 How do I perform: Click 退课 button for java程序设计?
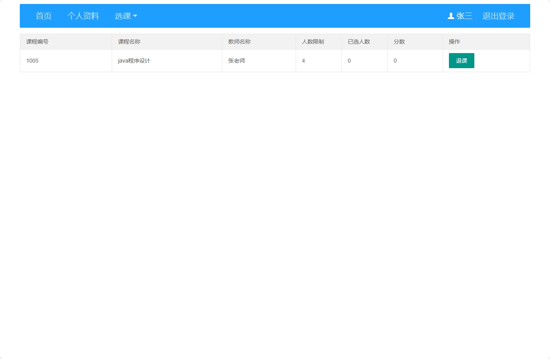coord(462,61)
